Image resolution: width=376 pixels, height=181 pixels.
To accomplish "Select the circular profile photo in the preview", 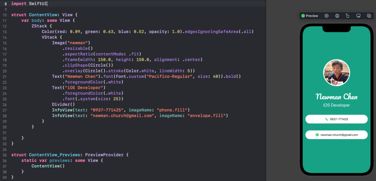I will (336, 73).
